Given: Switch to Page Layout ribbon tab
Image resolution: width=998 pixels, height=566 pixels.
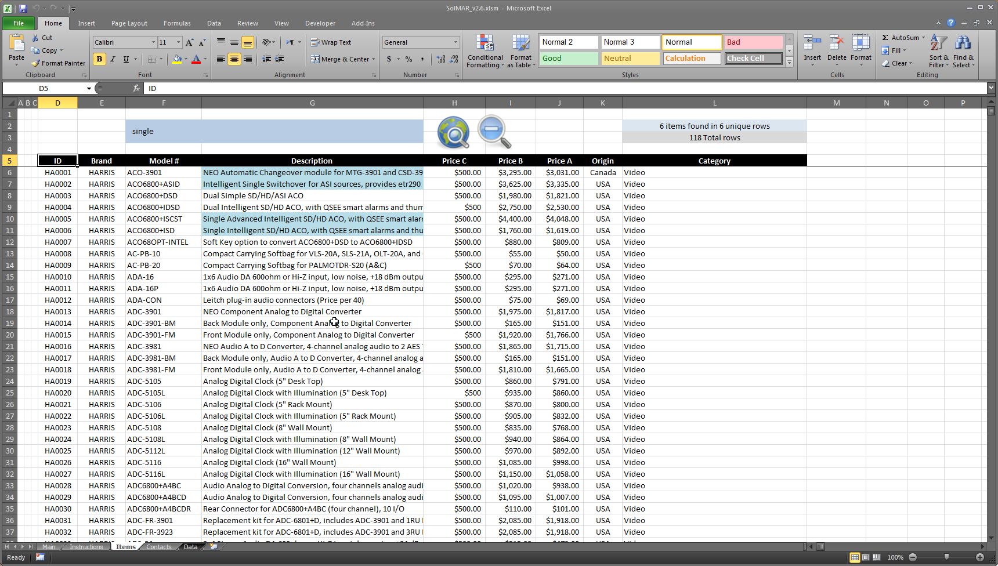Looking at the screenshot, I should click(129, 23).
